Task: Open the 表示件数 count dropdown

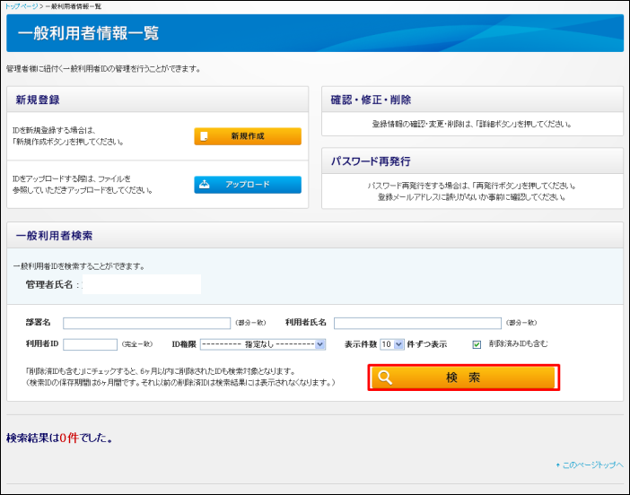Action: [x=392, y=343]
